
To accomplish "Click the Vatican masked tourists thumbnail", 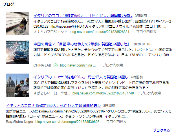I will coord(17,85).
